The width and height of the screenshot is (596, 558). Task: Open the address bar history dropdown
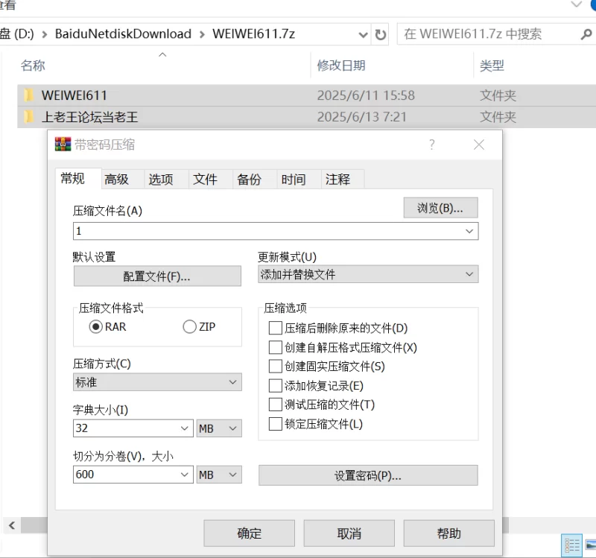[363, 34]
